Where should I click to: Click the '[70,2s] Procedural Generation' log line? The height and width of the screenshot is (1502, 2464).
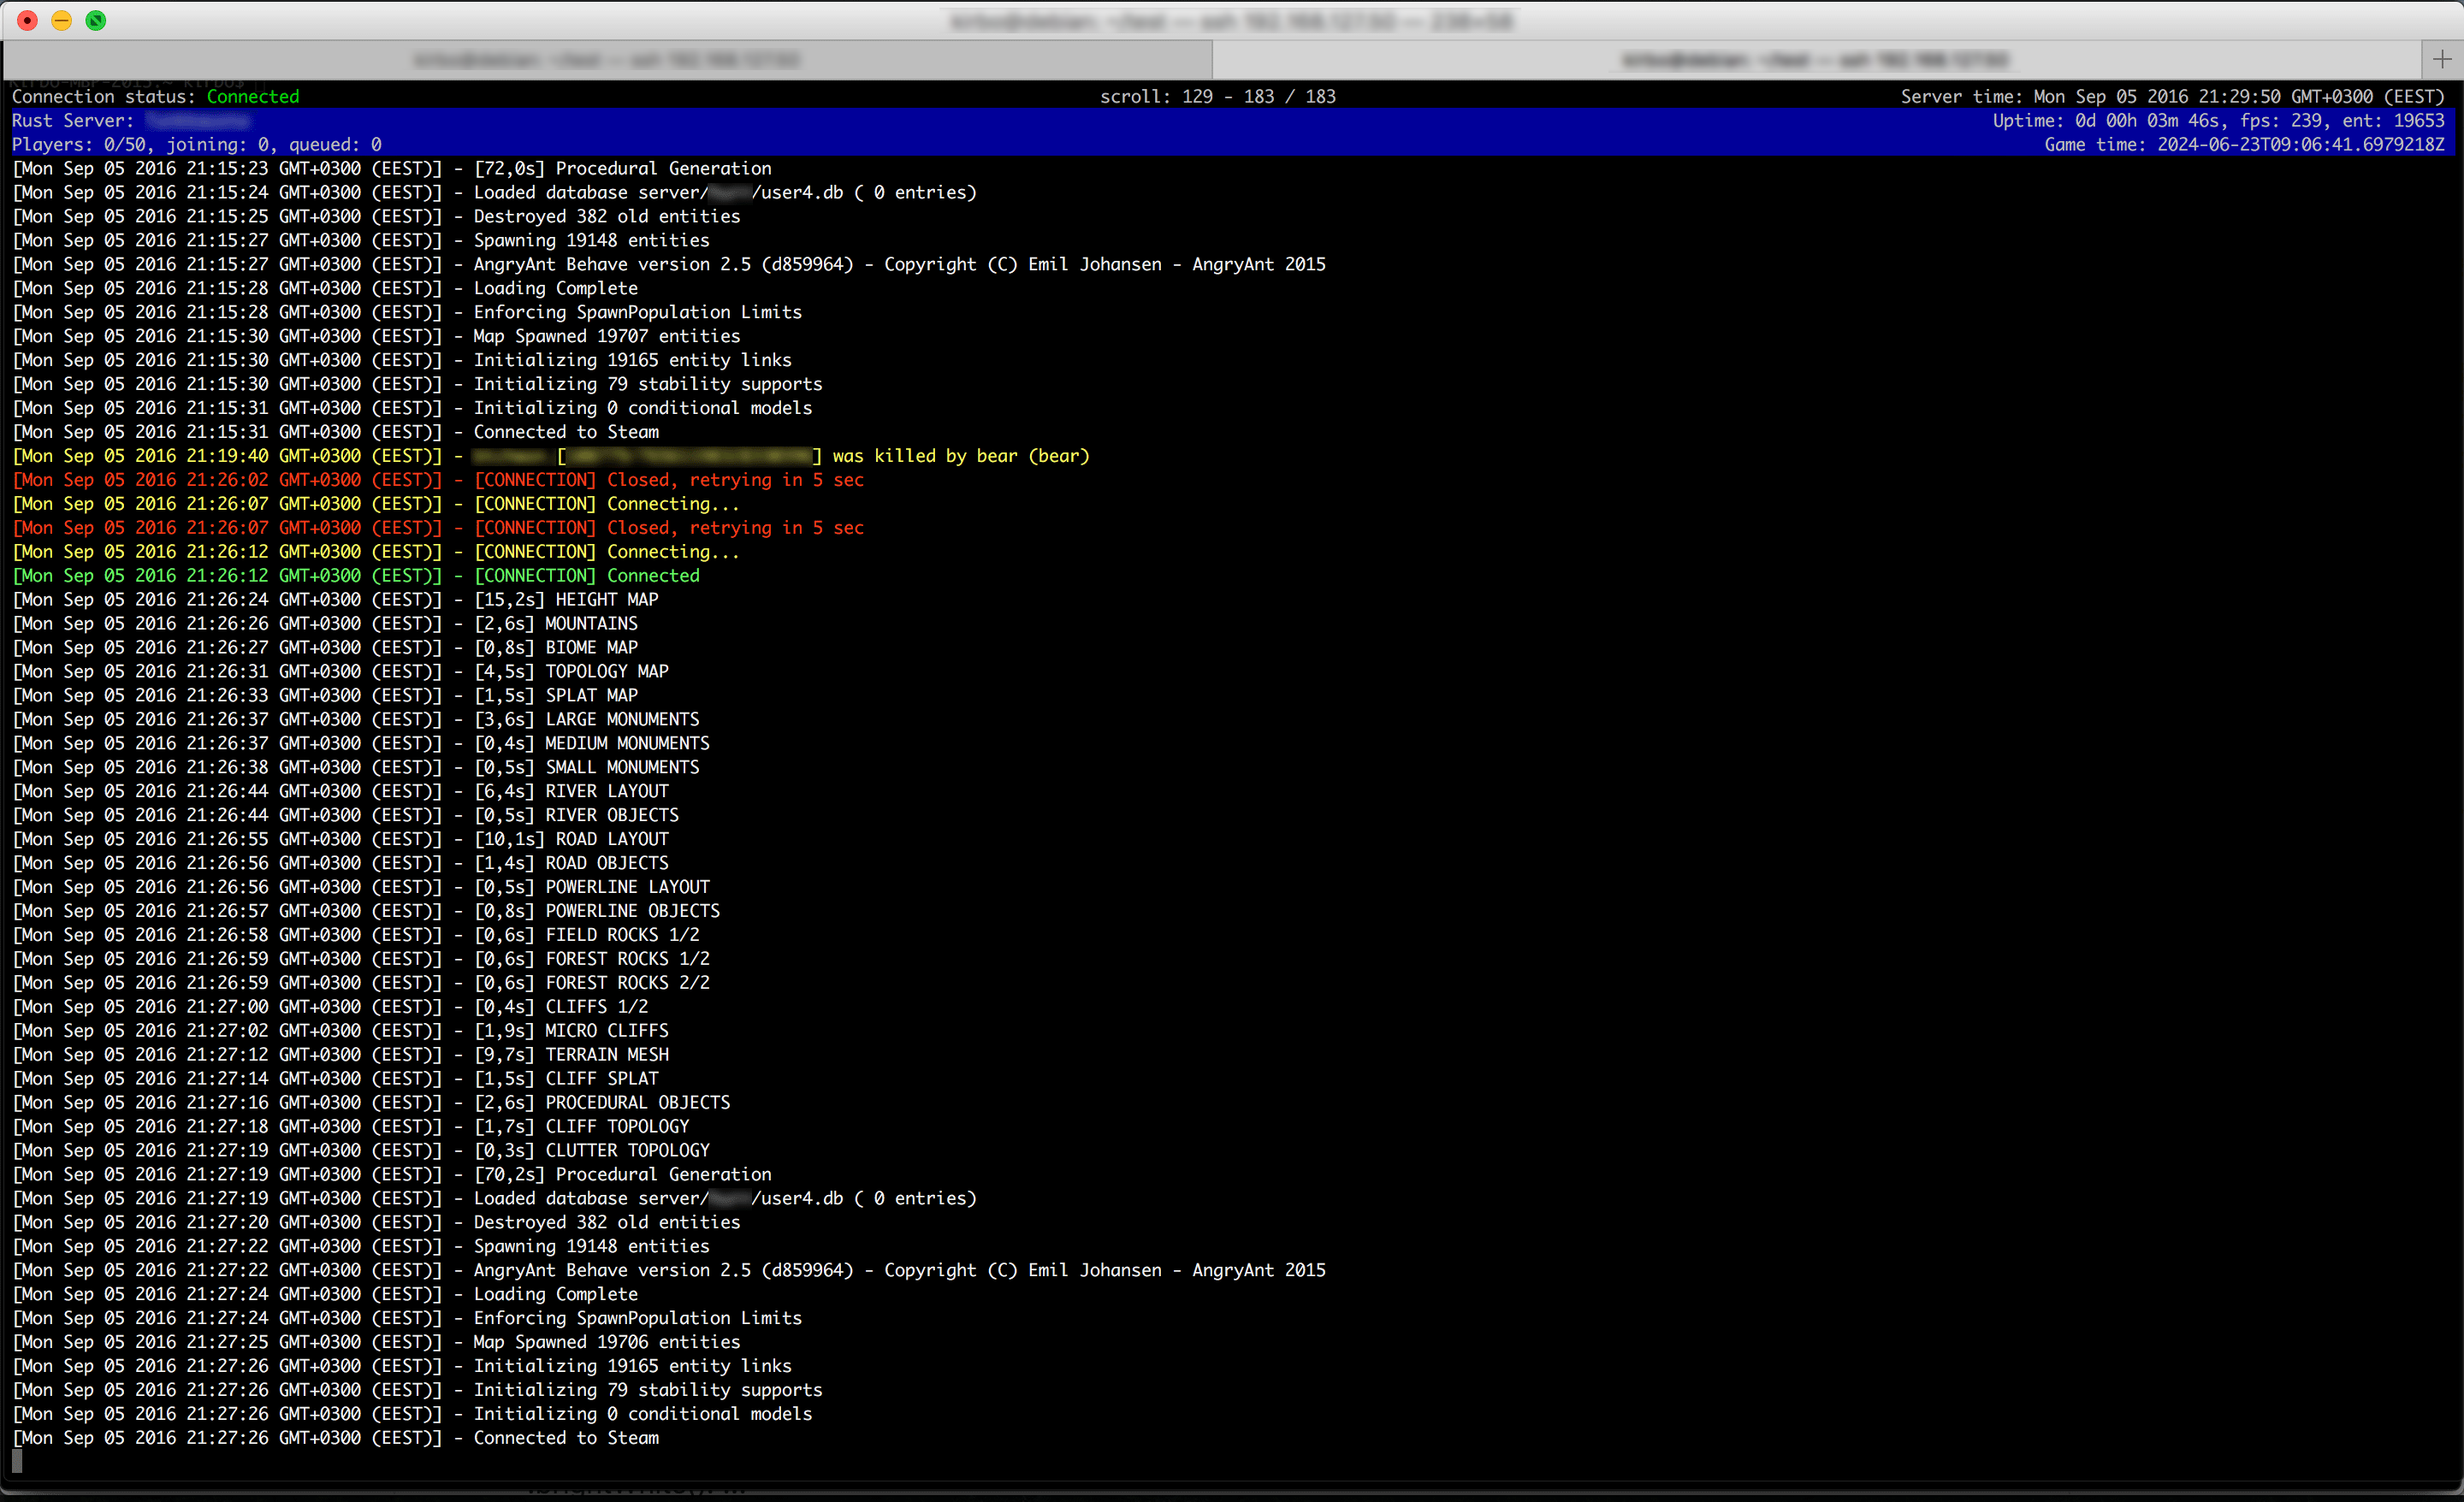point(622,1174)
